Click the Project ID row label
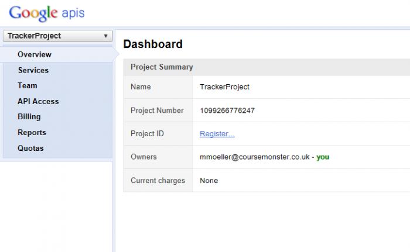The width and height of the screenshot is (410, 252). coord(147,134)
